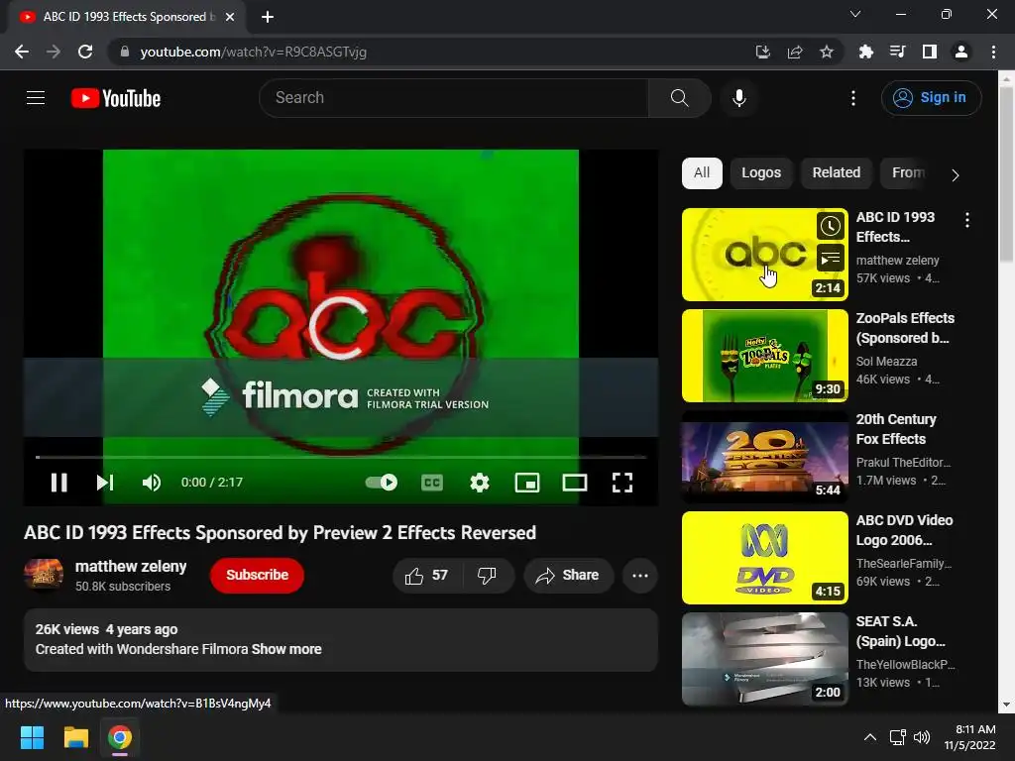Skip to the next video

(105, 483)
